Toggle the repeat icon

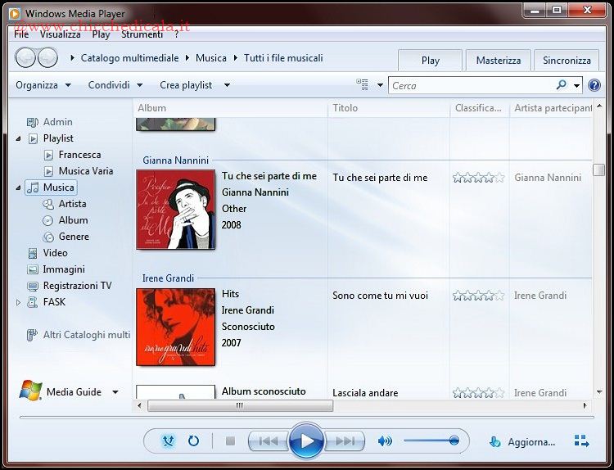point(193,441)
